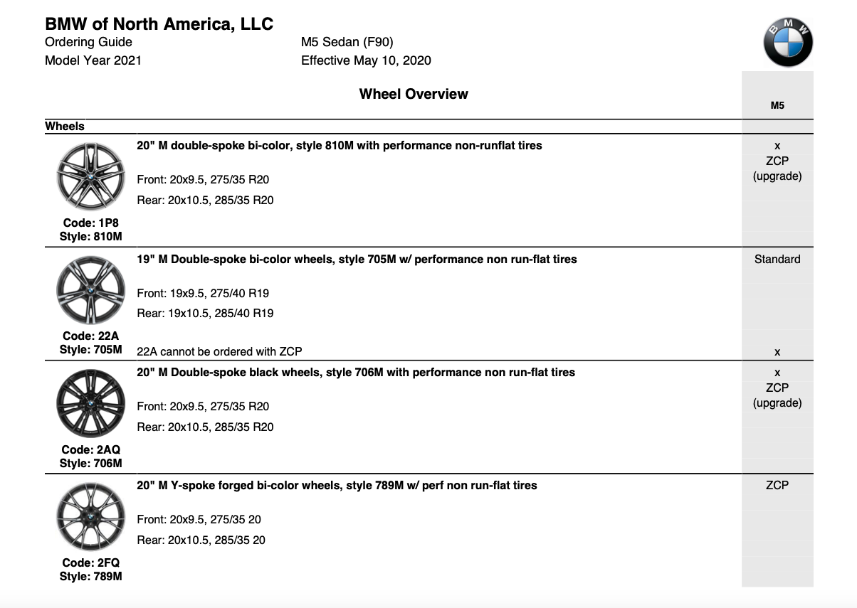Click the 19" M Double-spoke 705M title
857x608 pixels.
[357, 259]
